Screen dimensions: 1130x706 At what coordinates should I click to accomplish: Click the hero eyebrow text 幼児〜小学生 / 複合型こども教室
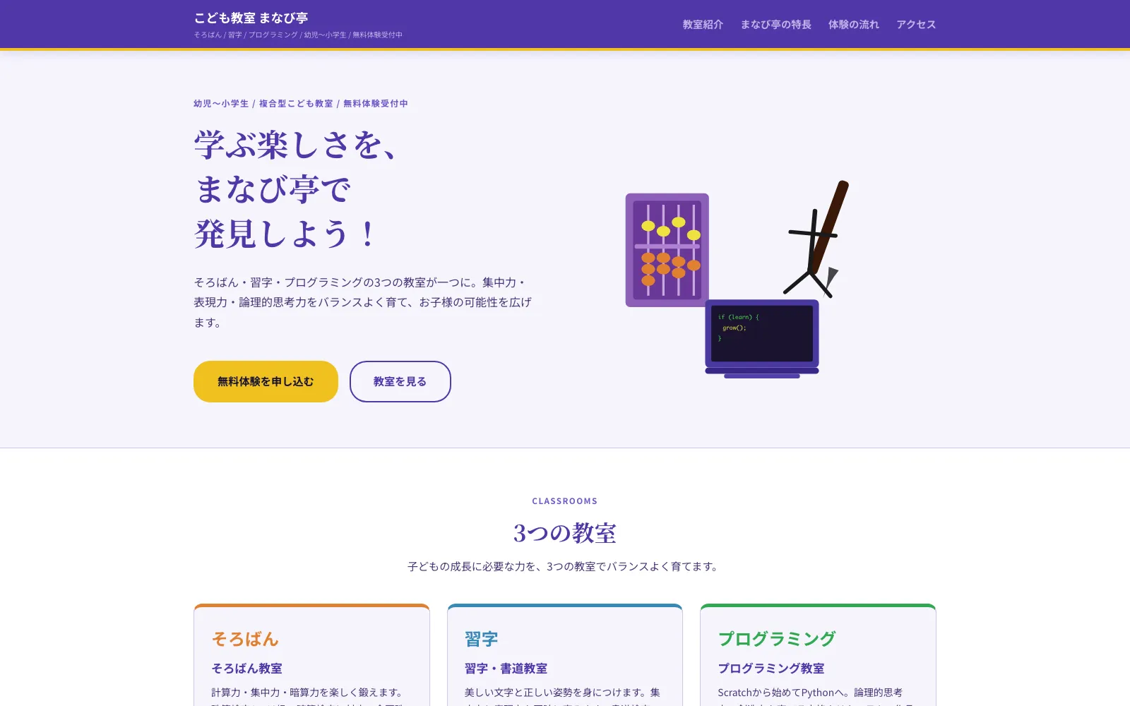(x=301, y=103)
